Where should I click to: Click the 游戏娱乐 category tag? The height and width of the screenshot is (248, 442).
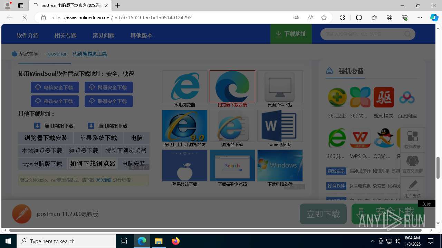[x=336, y=171]
